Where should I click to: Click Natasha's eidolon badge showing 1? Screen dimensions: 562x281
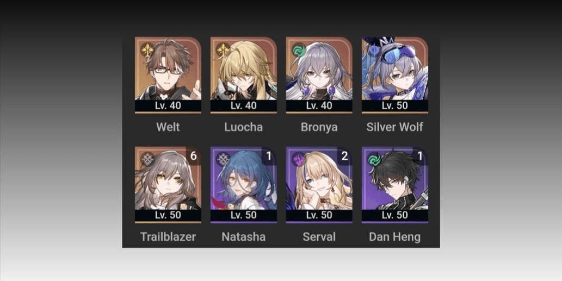(x=269, y=157)
